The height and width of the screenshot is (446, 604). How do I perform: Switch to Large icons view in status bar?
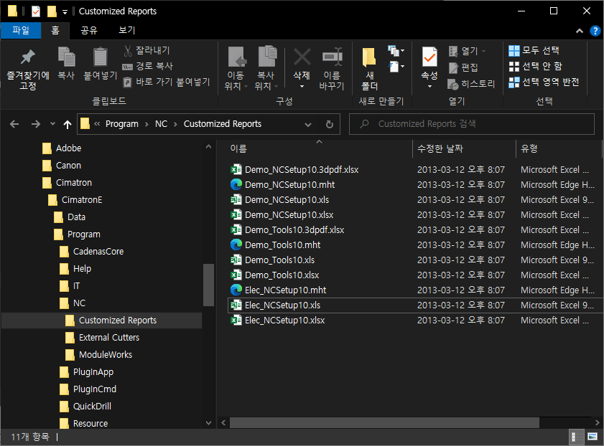point(593,437)
